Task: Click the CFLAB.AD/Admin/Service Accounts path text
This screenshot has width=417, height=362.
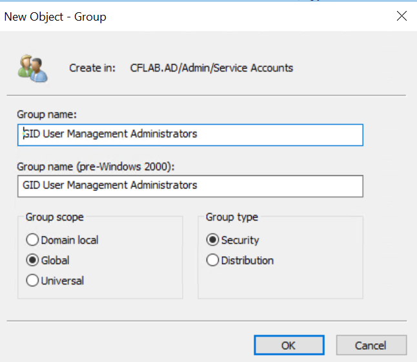Action: (212, 68)
